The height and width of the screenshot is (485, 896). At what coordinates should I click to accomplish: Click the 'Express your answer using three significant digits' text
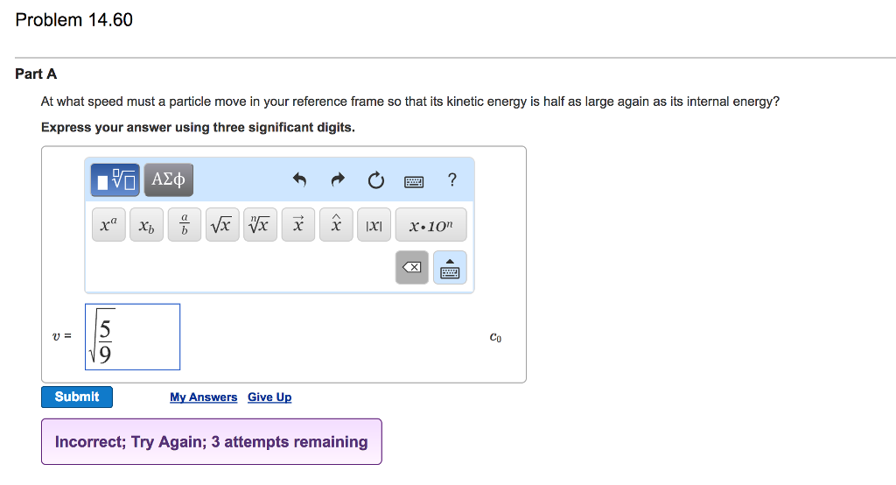pyautogui.click(x=198, y=128)
